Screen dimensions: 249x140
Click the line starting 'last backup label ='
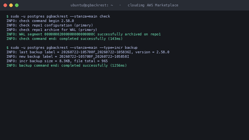[x=88, y=52]
